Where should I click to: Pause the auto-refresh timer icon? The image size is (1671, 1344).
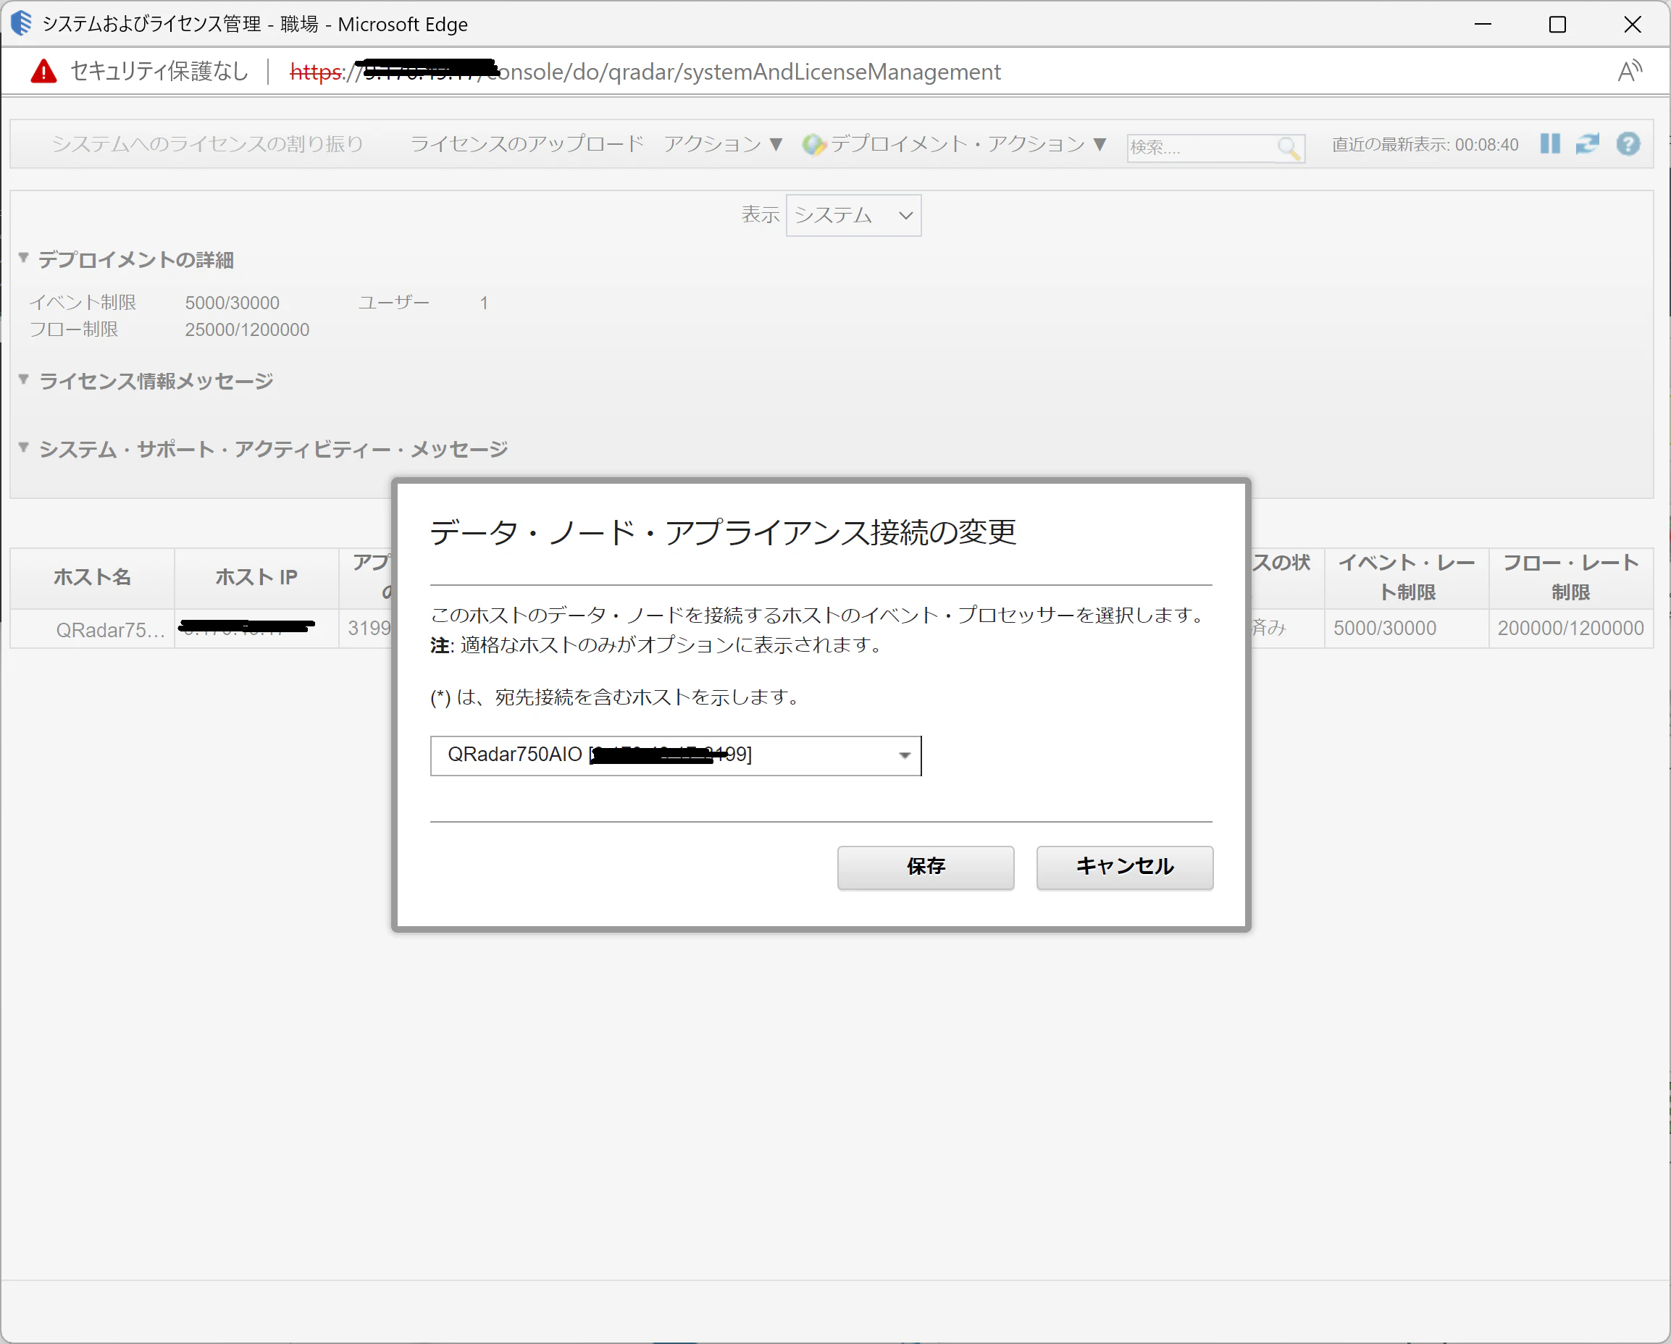[x=1549, y=143]
